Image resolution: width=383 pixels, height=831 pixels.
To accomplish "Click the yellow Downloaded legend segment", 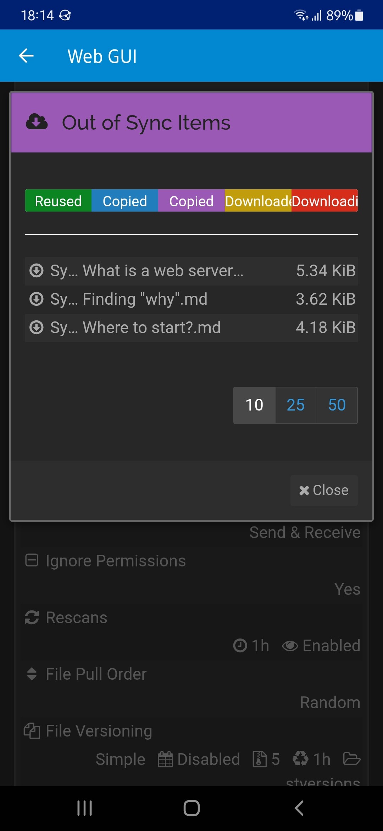I will pyautogui.click(x=258, y=201).
